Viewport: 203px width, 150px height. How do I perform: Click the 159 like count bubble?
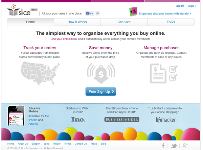pos(97,13)
